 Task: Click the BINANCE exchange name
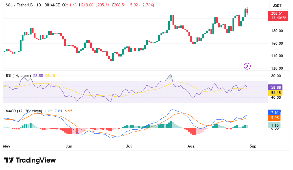click(52, 5)
